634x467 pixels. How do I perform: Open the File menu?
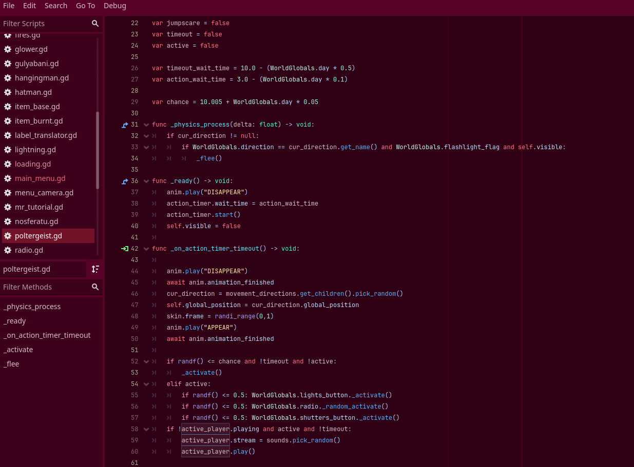coord(9,6)
